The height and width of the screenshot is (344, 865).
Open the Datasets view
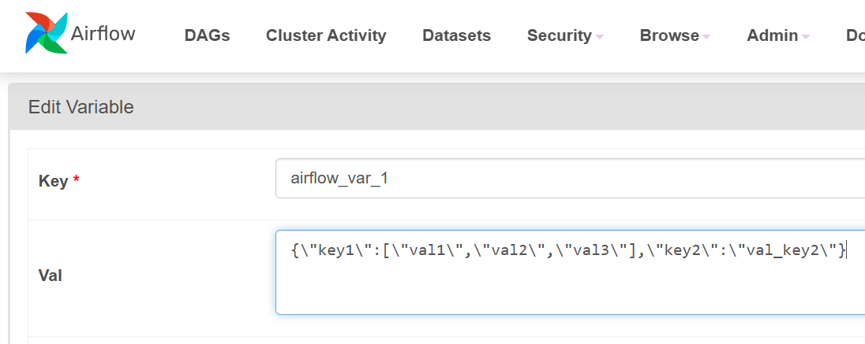point(456,35)
